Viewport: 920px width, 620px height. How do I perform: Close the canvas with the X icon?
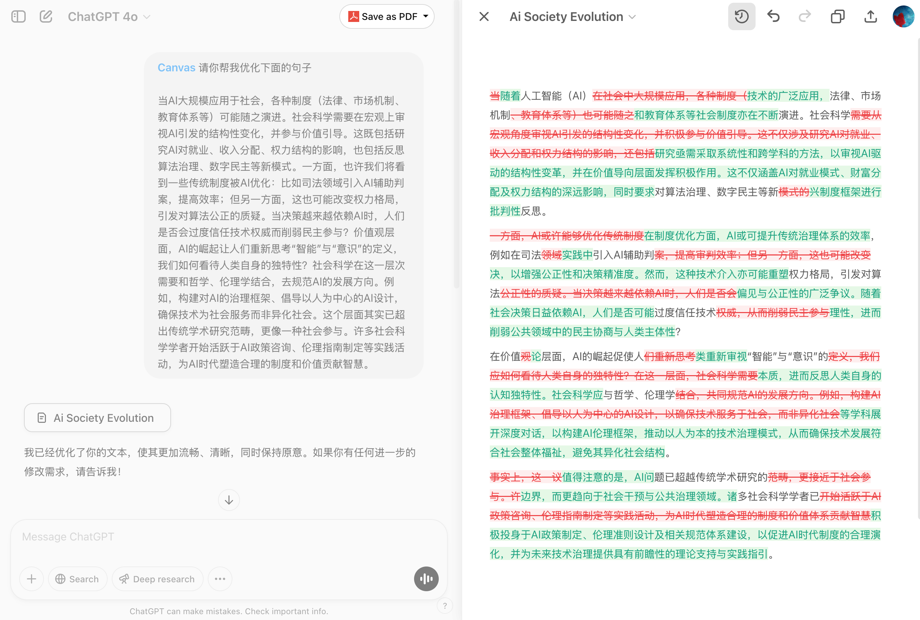click(x=484, y=16)
